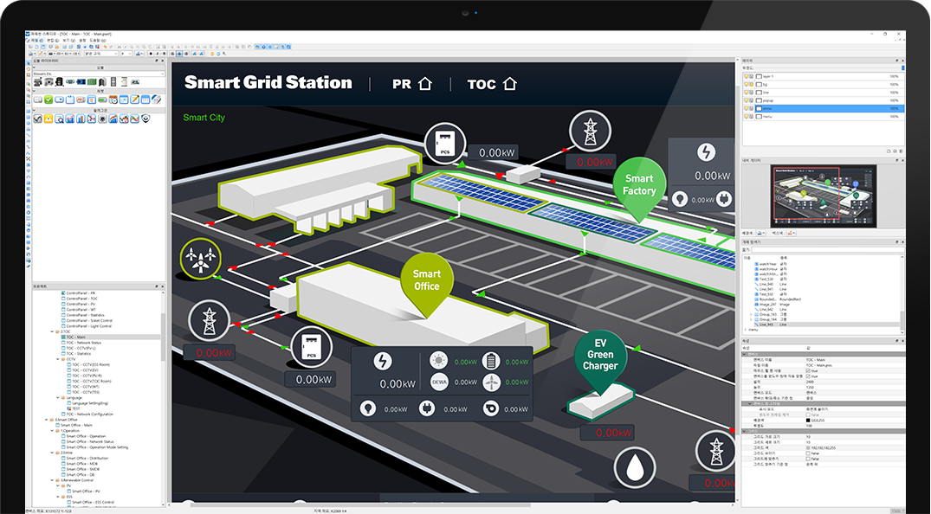Click the home icon beside TOC
Screen dimensions: 931x514
point(510,84)
